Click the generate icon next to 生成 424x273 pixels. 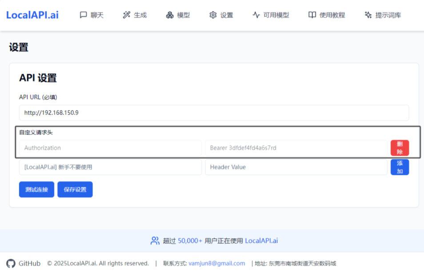(126, 15)
